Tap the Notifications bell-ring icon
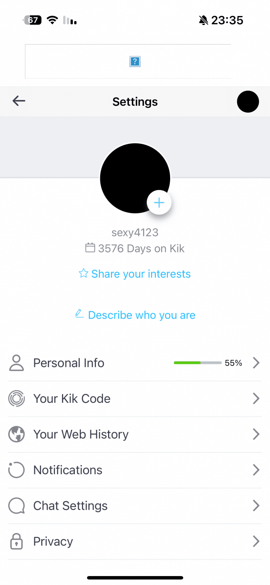This screenshot has width=270, height=585. pyautogui.click(x=16, y=470)
